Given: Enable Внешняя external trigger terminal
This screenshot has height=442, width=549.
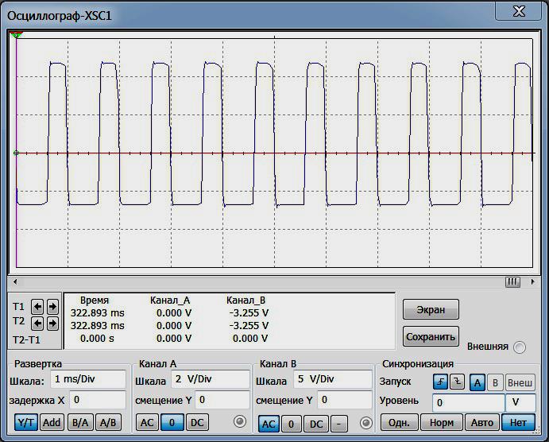Looking at the screenshot, I should pyautogui.click(x=520, y=347).
